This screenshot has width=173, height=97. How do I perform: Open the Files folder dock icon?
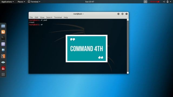[x=3, y=26]
